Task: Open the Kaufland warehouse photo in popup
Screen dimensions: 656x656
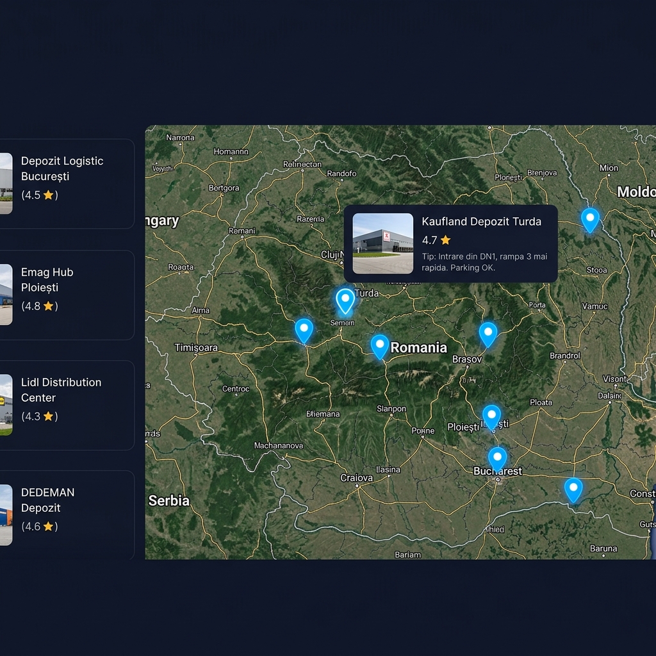Action: pos(383,243)
